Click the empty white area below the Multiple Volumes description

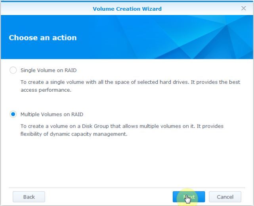127,162
